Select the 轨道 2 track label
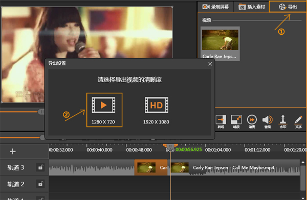307x200 pixels. click(x=16, y=184)
